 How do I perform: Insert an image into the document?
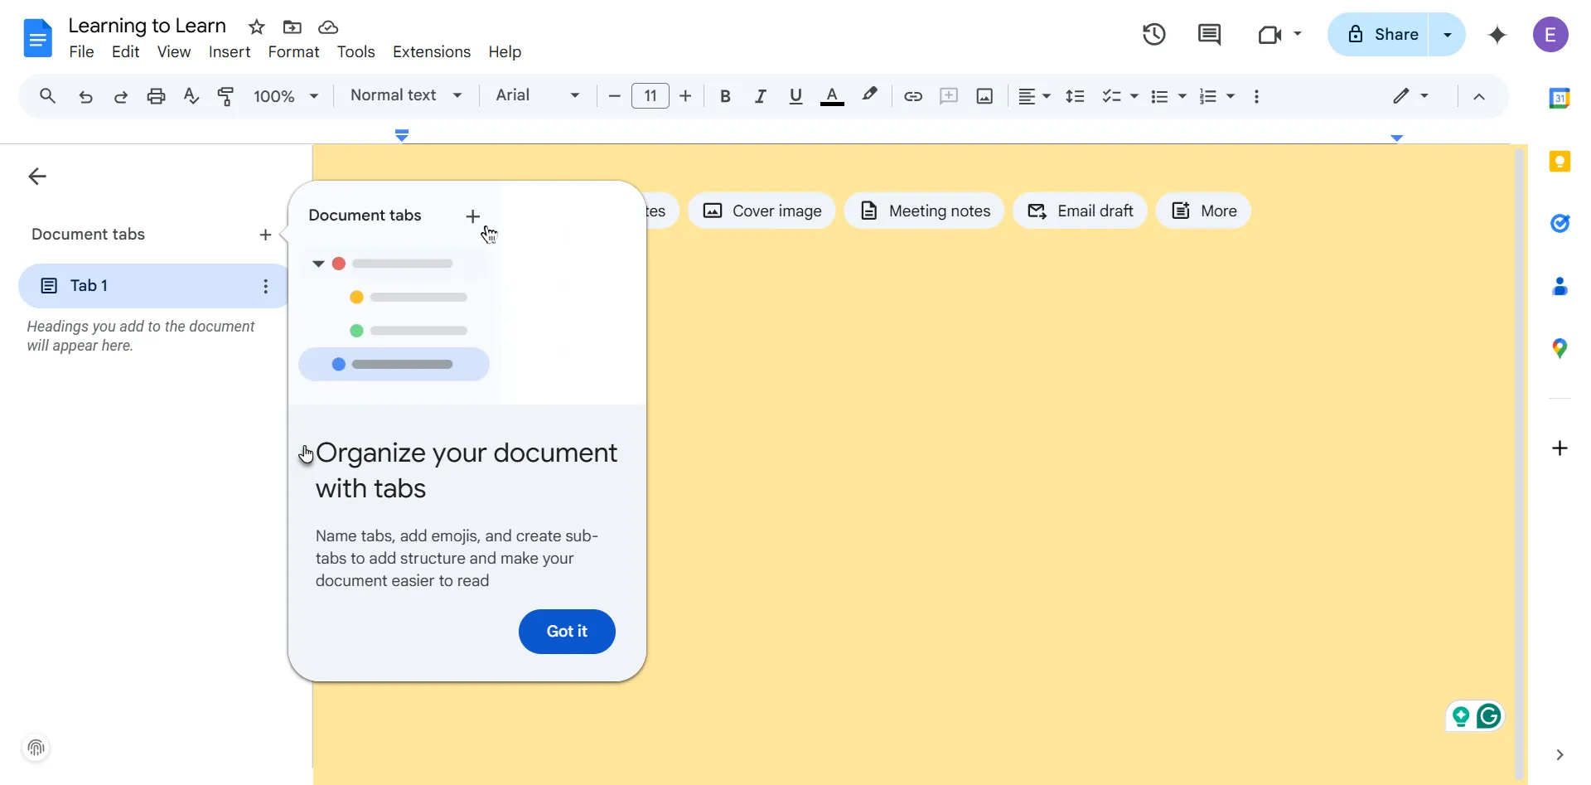(x=984, y=96)
